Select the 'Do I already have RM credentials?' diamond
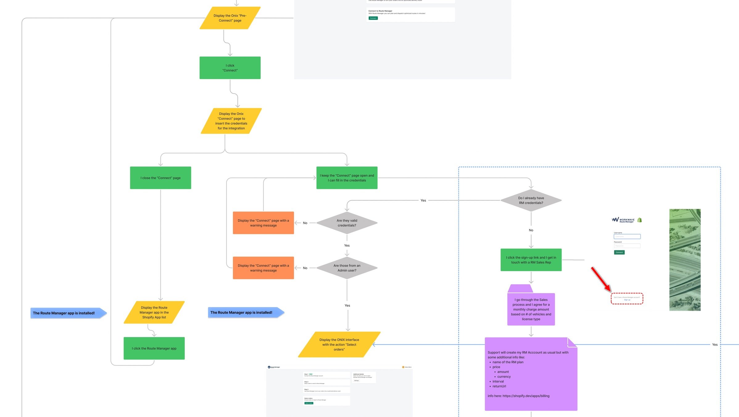Image resolution: width=739 pixels, height=417 pixels. [x=531, y=200]
